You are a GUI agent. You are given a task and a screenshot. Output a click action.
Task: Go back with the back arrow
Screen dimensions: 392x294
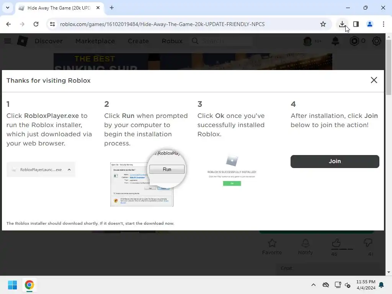[8, 24]
